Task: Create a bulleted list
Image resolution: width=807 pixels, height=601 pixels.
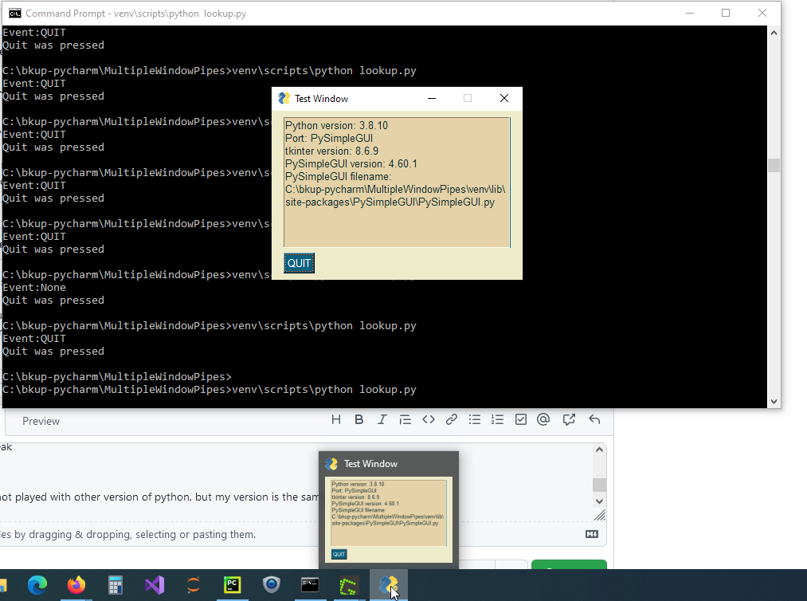Action: (474, 419)
